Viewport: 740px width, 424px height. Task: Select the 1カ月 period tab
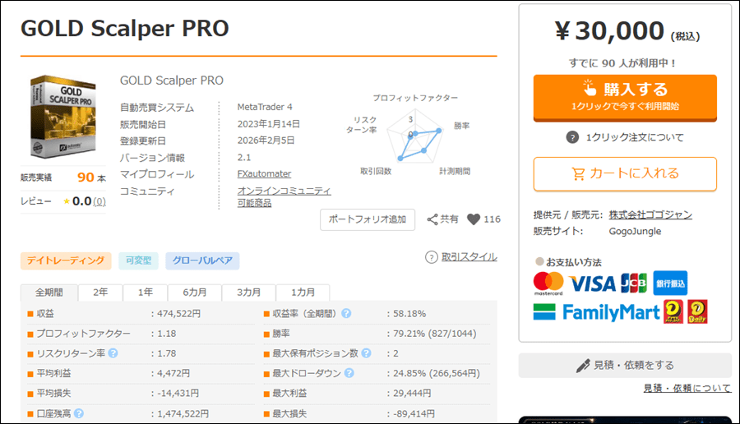pyautogui.click(x=303, y=293)
